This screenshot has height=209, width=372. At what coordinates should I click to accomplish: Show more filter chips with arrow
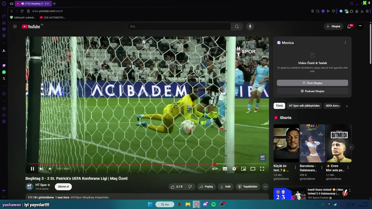(x=346, y=106)
